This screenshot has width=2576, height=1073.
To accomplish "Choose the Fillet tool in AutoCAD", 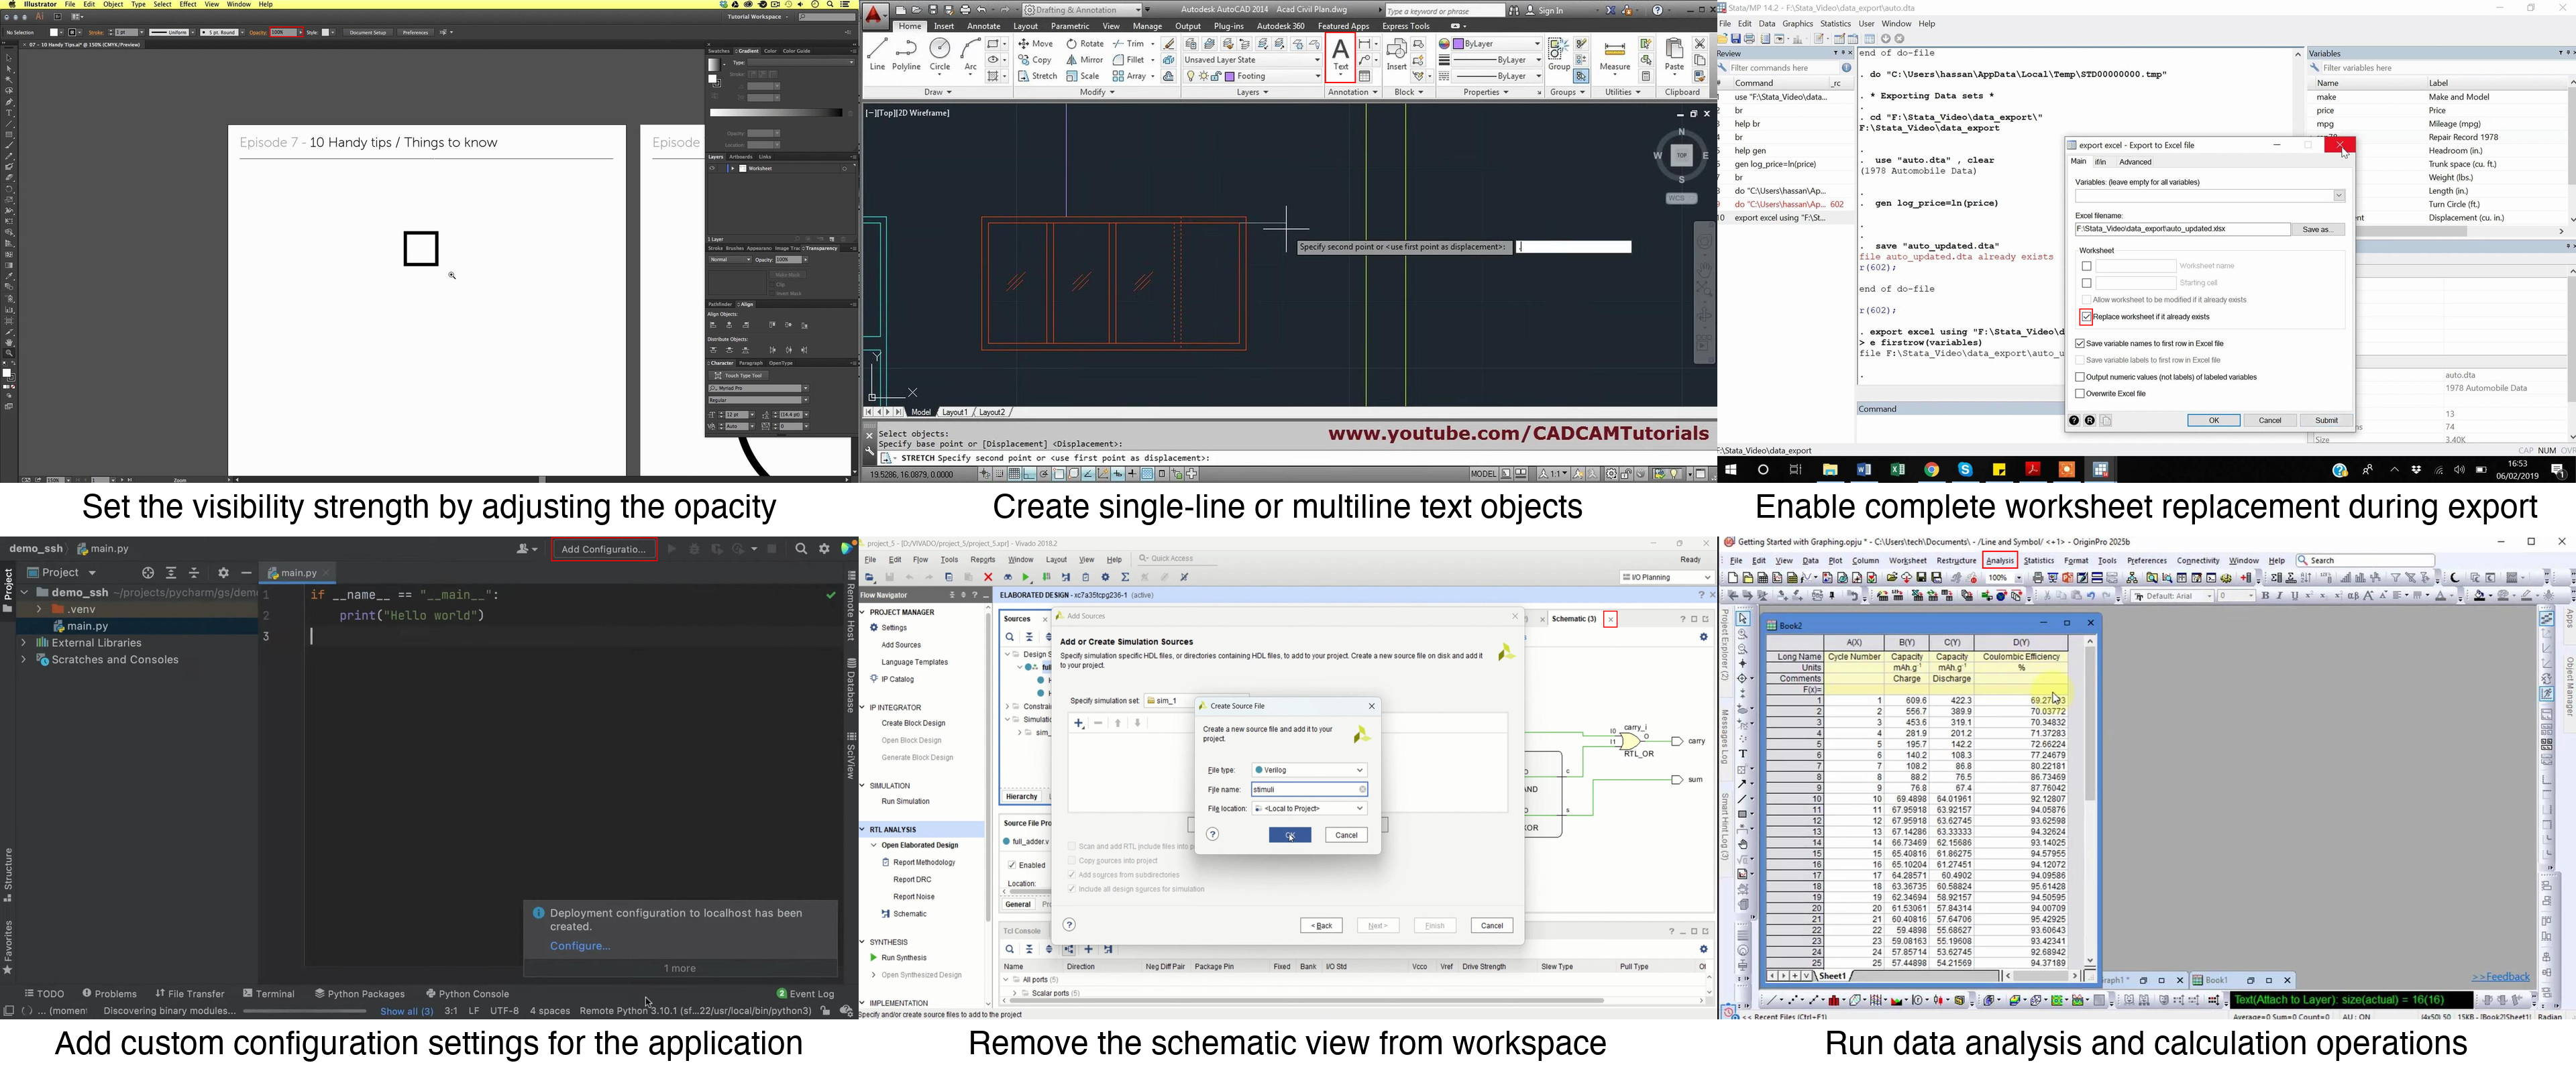I will tap(1129, 60).
